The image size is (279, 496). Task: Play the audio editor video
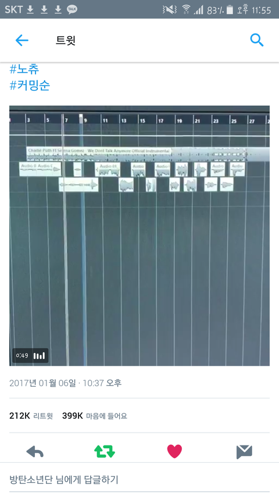coord(139,235)
